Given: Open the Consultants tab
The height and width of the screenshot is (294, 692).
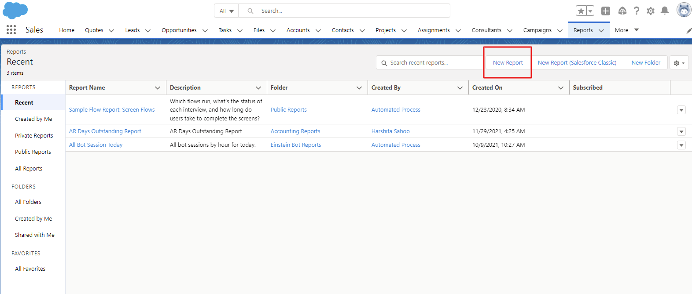Looking at the screenshot, I should coord(486,30).
